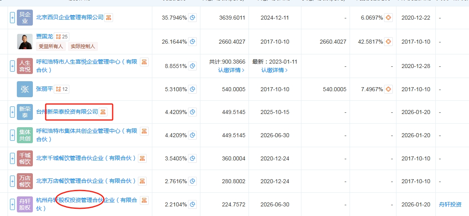Expand the 万店餐饮 shareholder row
469x216 pixels.
click(x=12, y=181)
